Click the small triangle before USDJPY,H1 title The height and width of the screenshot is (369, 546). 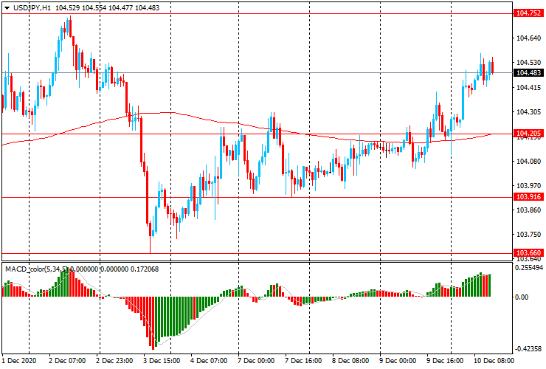(x=7, y=7)
